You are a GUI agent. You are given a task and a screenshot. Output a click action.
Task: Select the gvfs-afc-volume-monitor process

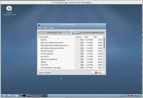70,43
